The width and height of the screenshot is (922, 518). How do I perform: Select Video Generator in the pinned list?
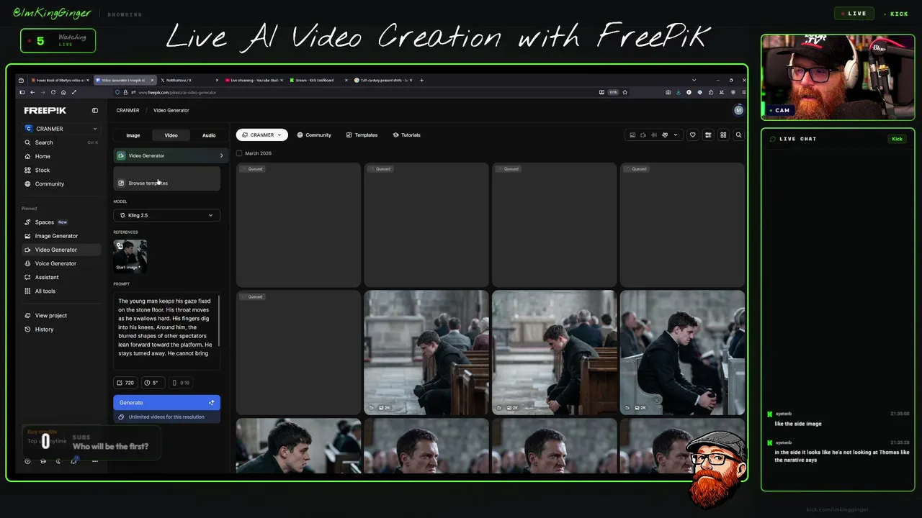click(x=61, y=250)
